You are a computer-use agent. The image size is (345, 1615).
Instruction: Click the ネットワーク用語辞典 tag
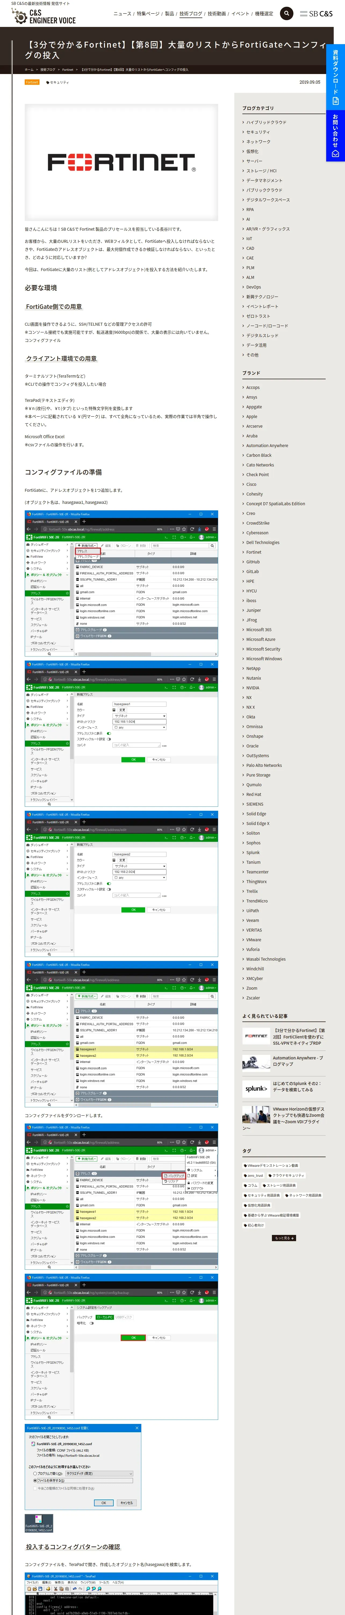tap(304, 1196)
